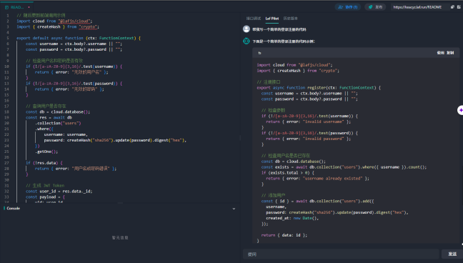Click "const payload = {" line in editor
This screenshot has width=463, height=263.
pyautogui.click(x=45, y=197)
